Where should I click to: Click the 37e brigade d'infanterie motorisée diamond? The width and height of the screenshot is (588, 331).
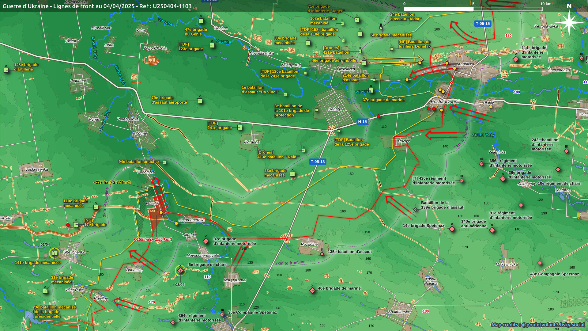(x=206, y=242)
